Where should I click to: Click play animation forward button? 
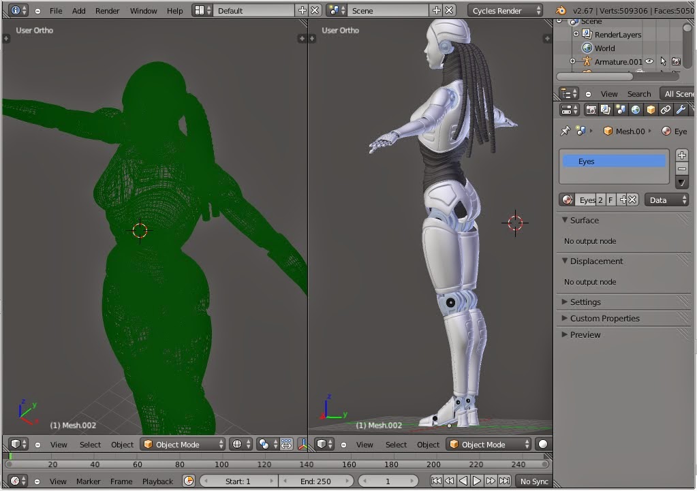coord(477,481)
